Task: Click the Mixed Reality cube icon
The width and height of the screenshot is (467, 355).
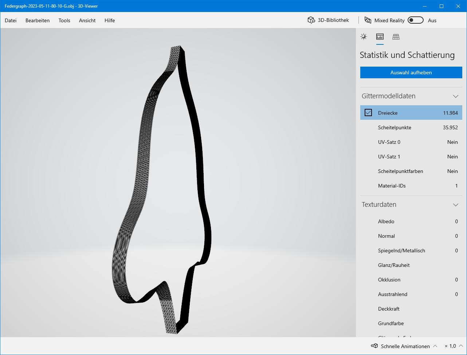Action: (x=368, y=20)
